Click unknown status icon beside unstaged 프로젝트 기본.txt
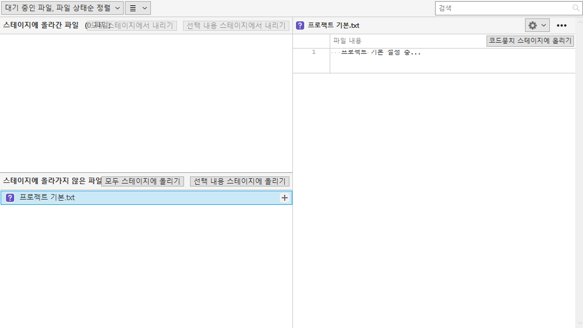This screenshot has width=583, height=328. [10, 198]
